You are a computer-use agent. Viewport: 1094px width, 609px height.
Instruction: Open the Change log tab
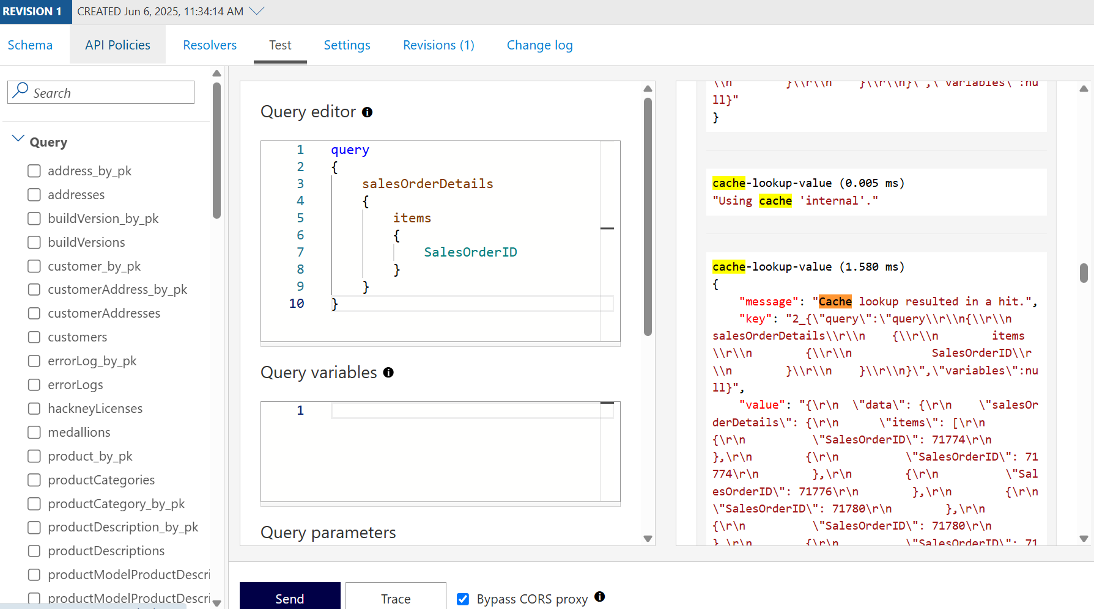[x=539, y=45]
